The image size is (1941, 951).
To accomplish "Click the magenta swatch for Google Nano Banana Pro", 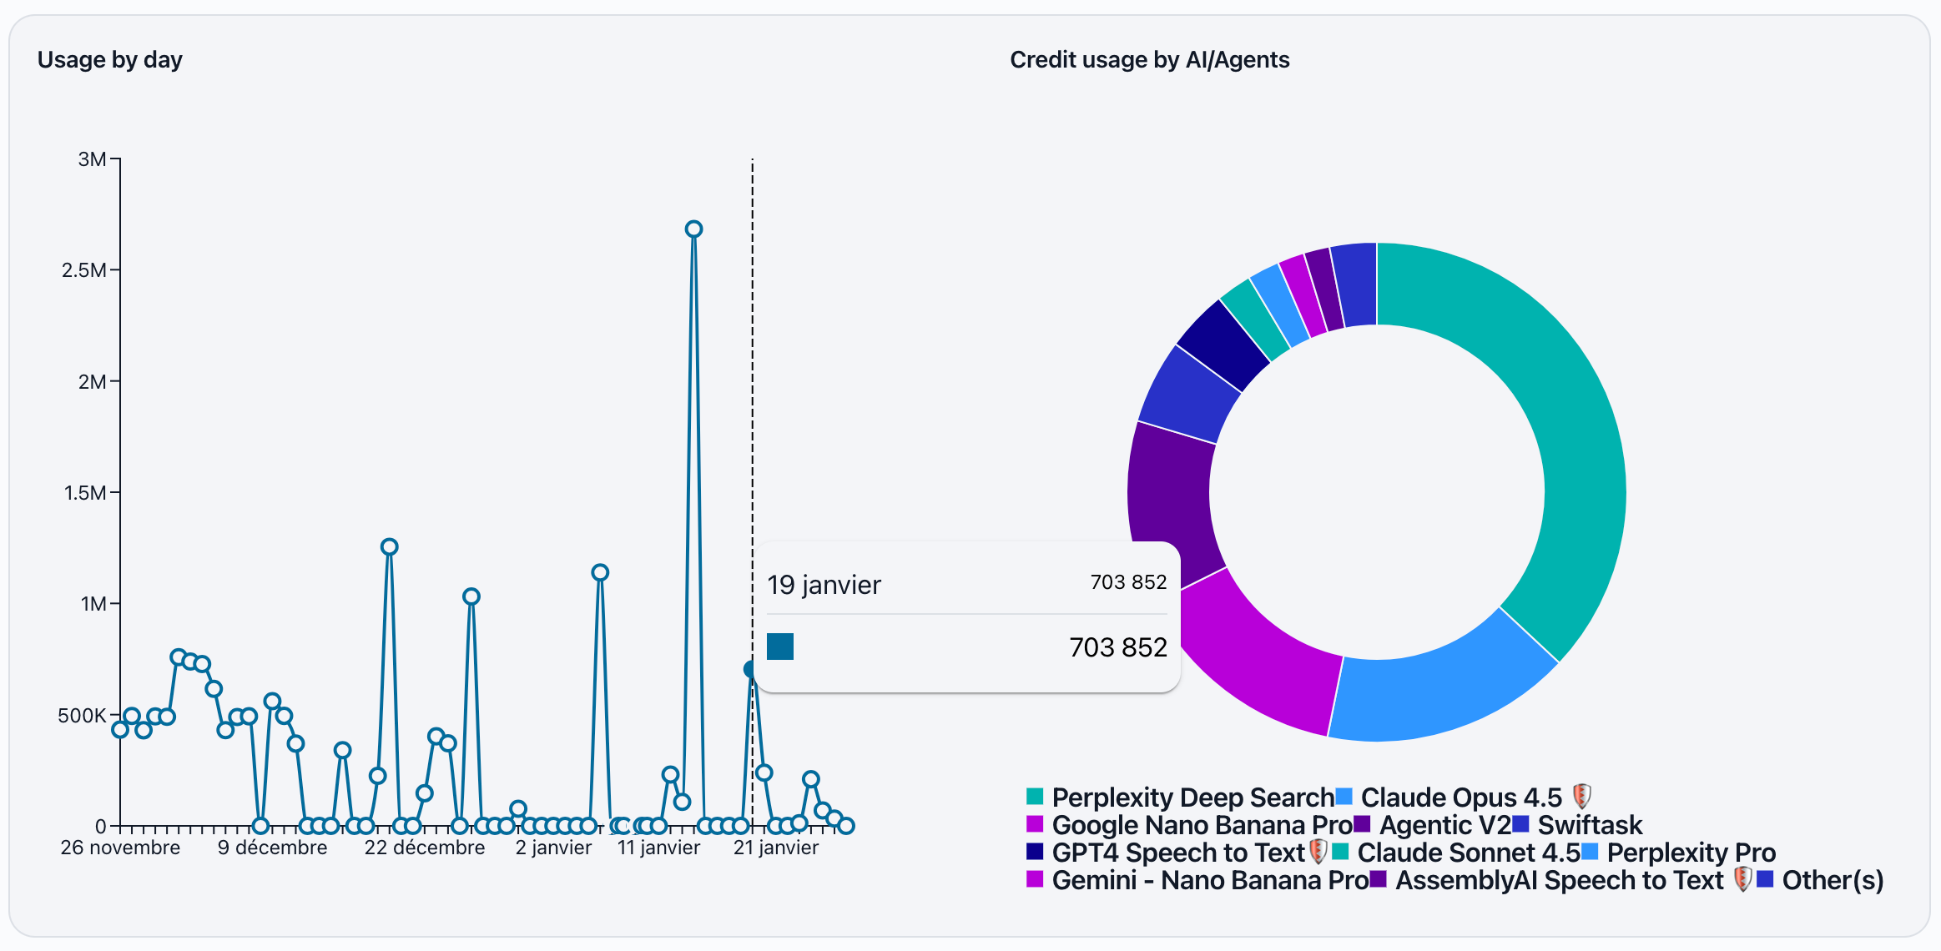I will 1035,823.
